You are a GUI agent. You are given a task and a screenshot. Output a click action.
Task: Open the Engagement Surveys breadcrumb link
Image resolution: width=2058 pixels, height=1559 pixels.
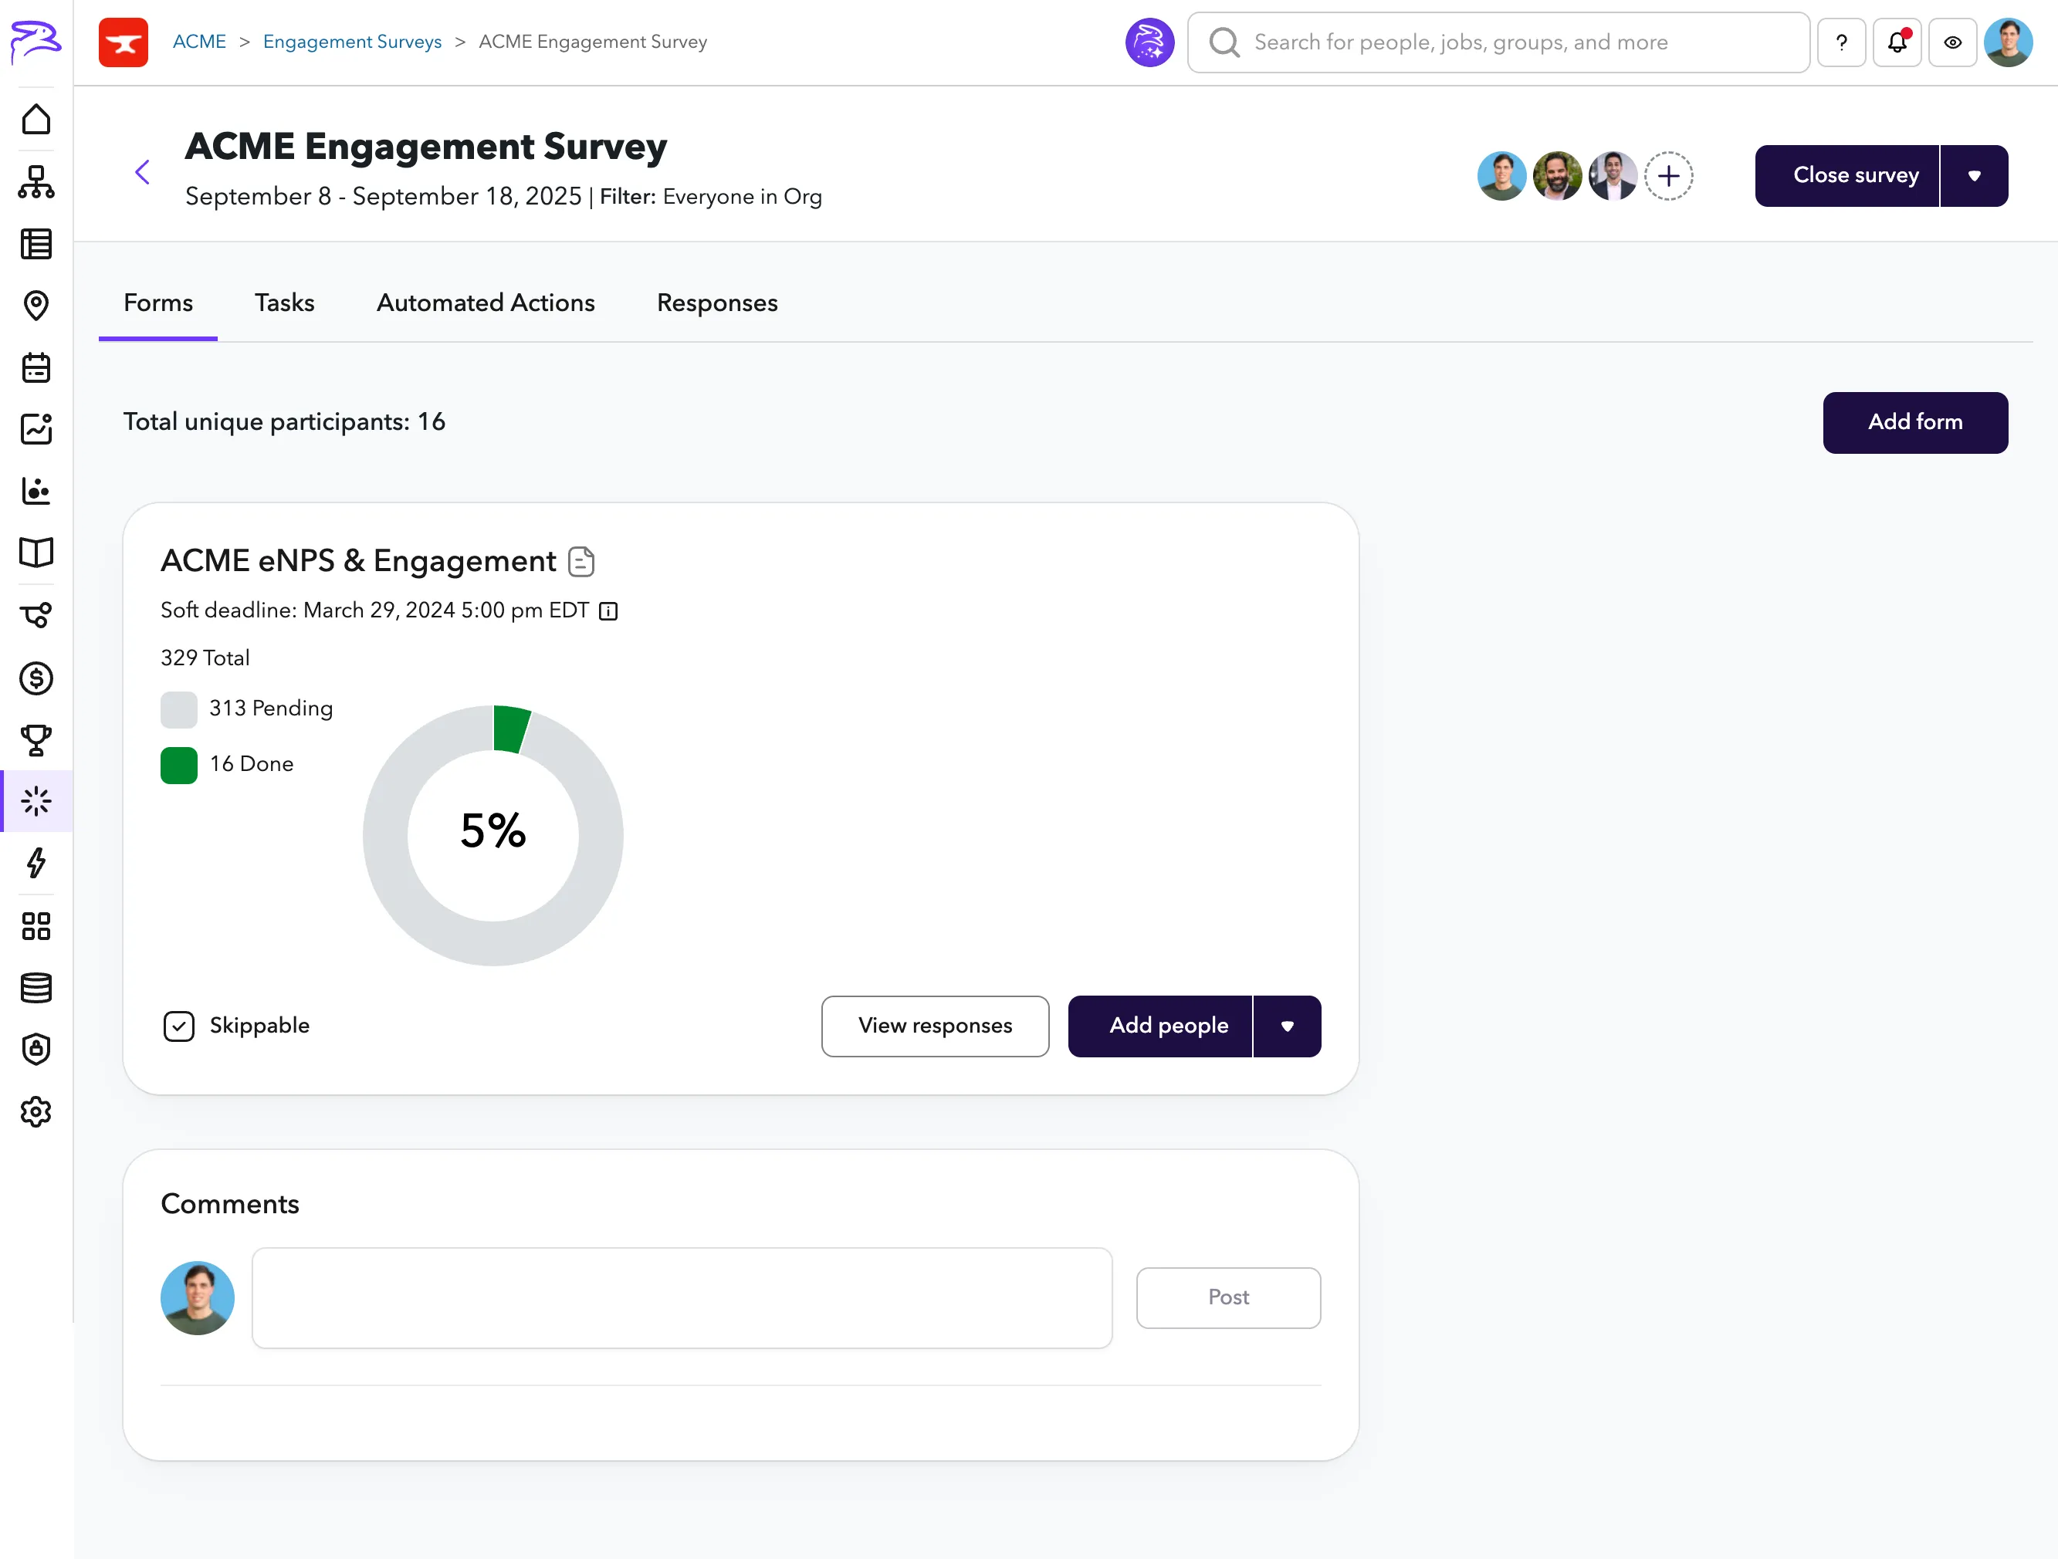click(353, 42)
